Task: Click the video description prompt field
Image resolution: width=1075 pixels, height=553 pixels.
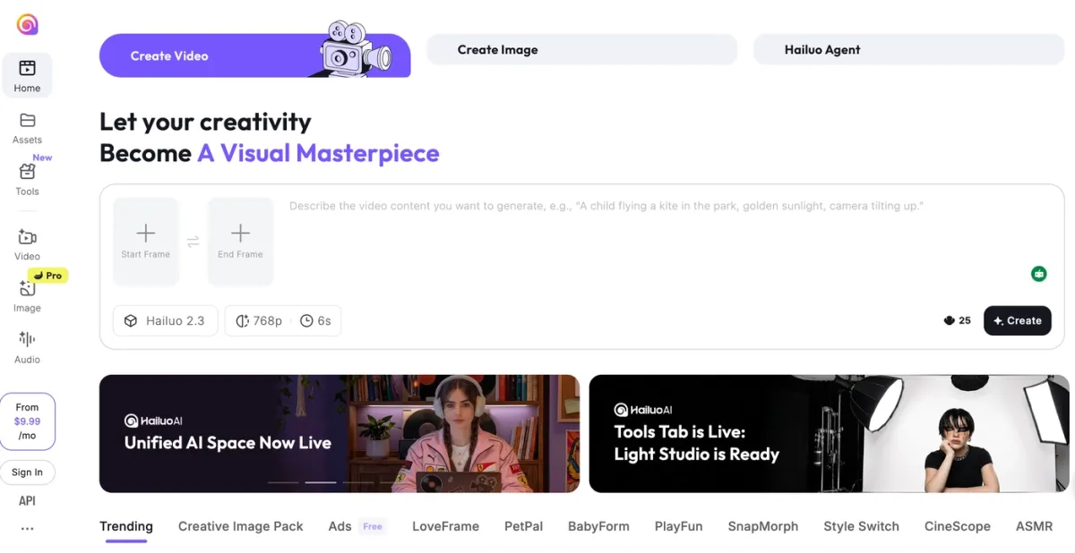Action: click(x=654, y=233)
